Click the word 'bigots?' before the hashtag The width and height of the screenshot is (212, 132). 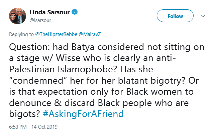[24, 114]
